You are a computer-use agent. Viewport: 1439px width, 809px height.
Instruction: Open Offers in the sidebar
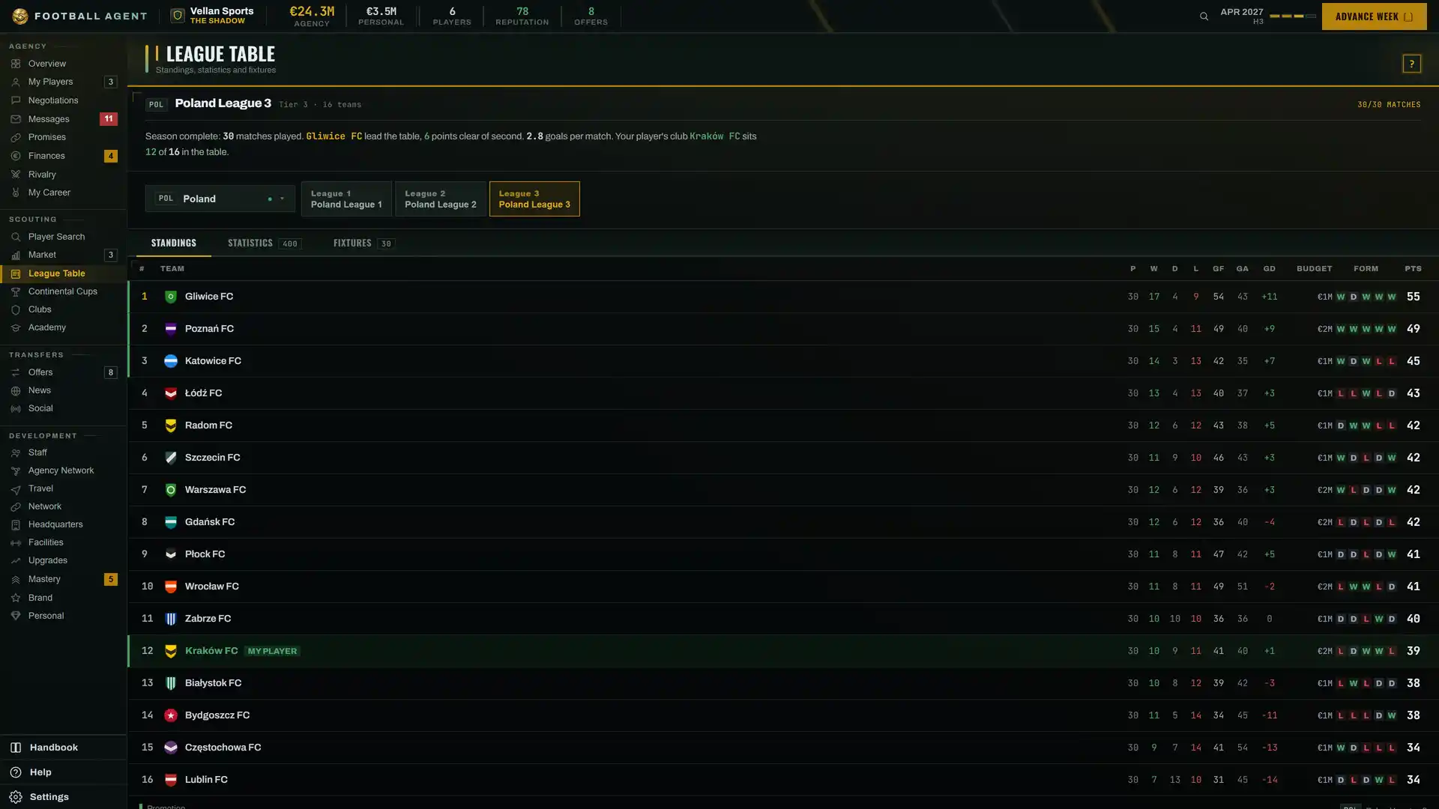[x=63, y=372]
